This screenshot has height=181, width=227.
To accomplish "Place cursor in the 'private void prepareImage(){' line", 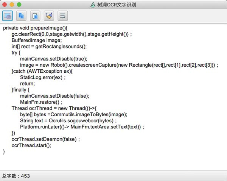I will (35, 28).
